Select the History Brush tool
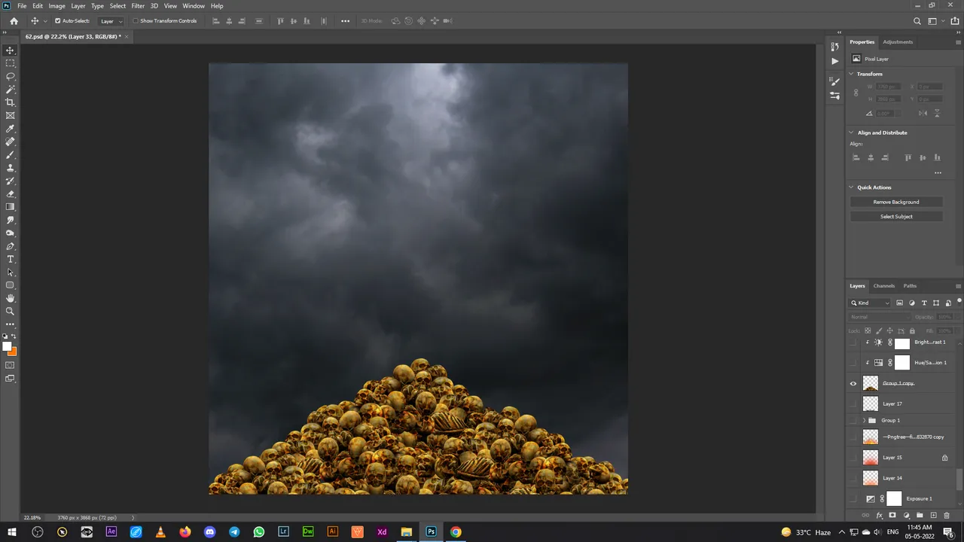Image resolution: width=964 pixels, height=542 pixels. point(11,181)
